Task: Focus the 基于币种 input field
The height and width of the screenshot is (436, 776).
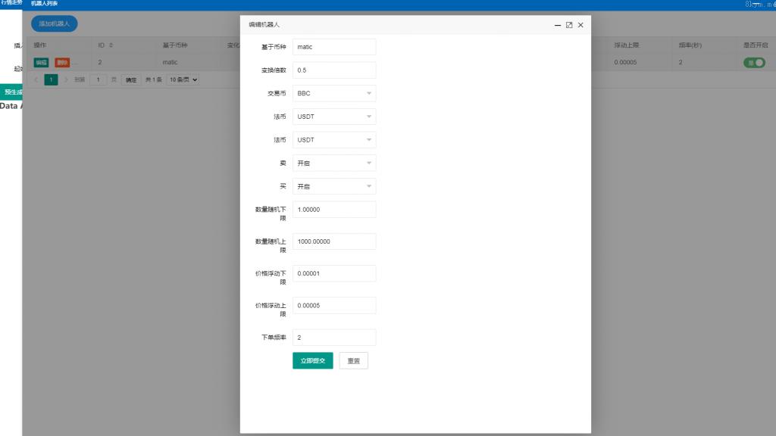Action: click(334, 47)
